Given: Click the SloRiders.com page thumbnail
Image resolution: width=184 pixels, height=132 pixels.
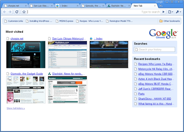Looking at the screenshot, I should point(67,54).
